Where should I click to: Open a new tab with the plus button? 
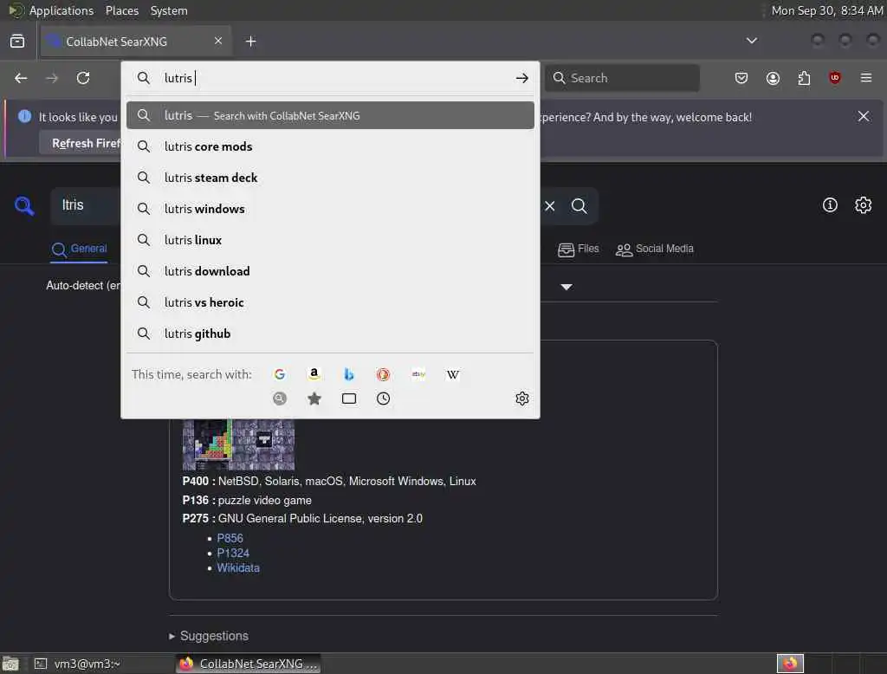click(x=251, y=42)
